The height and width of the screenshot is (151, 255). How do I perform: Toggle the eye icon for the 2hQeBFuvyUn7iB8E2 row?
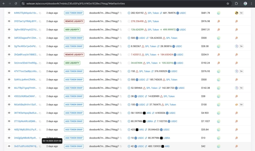[x=9, y=54]
